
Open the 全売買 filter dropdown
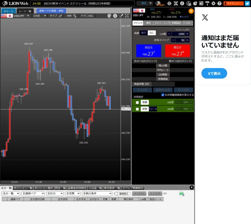(x=73, y=193)
